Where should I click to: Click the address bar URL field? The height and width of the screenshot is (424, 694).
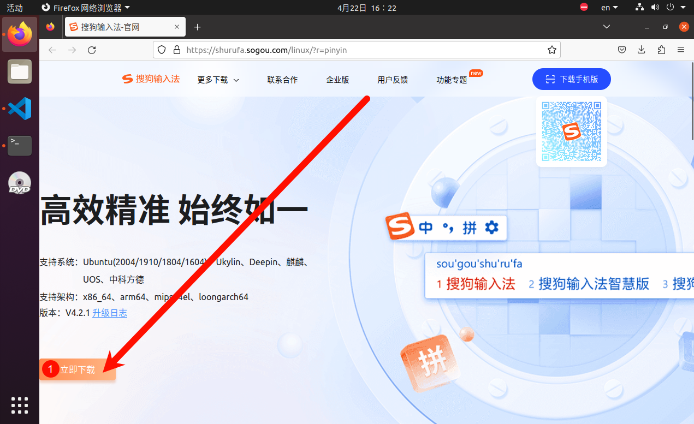pos(357,50)
